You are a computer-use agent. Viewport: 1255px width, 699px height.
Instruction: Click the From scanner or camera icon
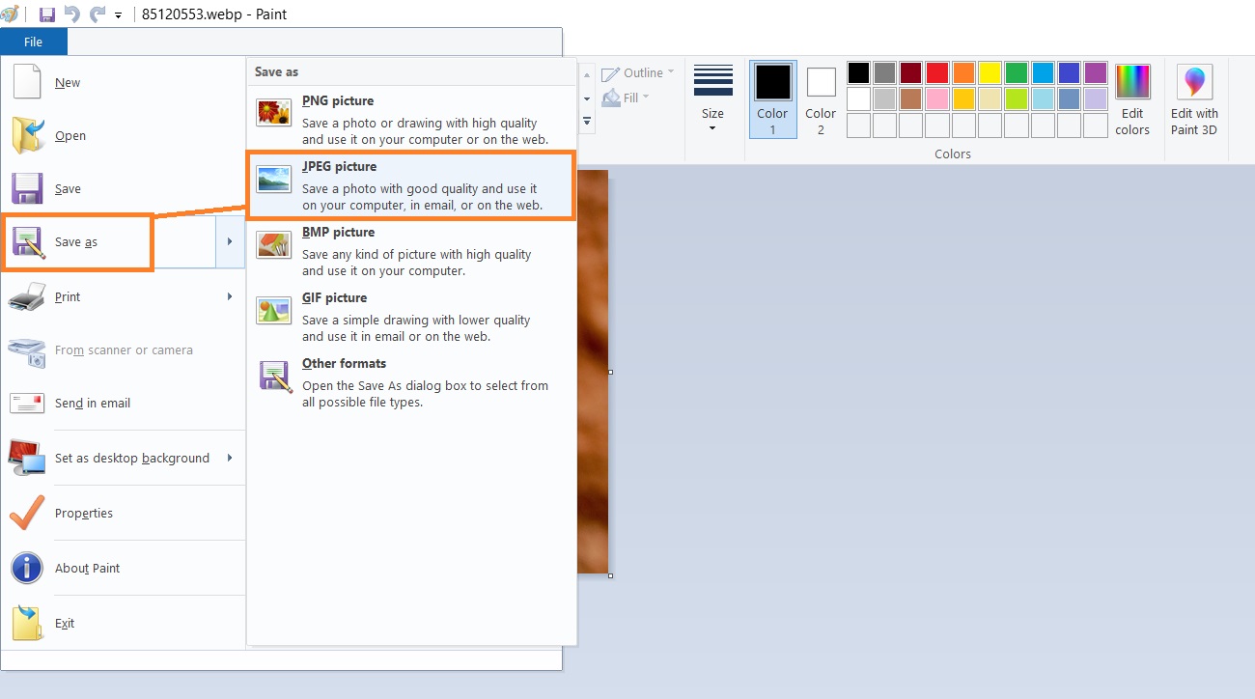[26, 349]
